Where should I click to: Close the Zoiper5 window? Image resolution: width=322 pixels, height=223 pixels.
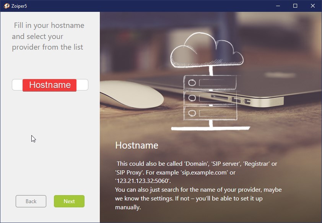coord(312,6)
